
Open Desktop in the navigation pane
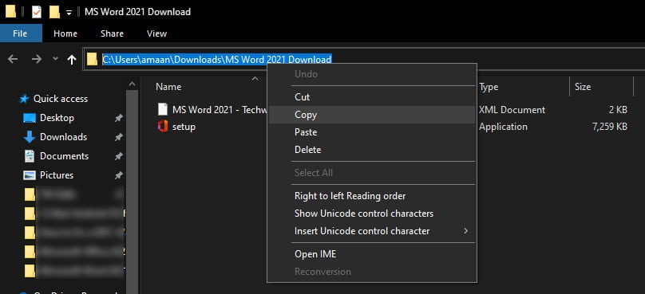click(x=57, y=118)
